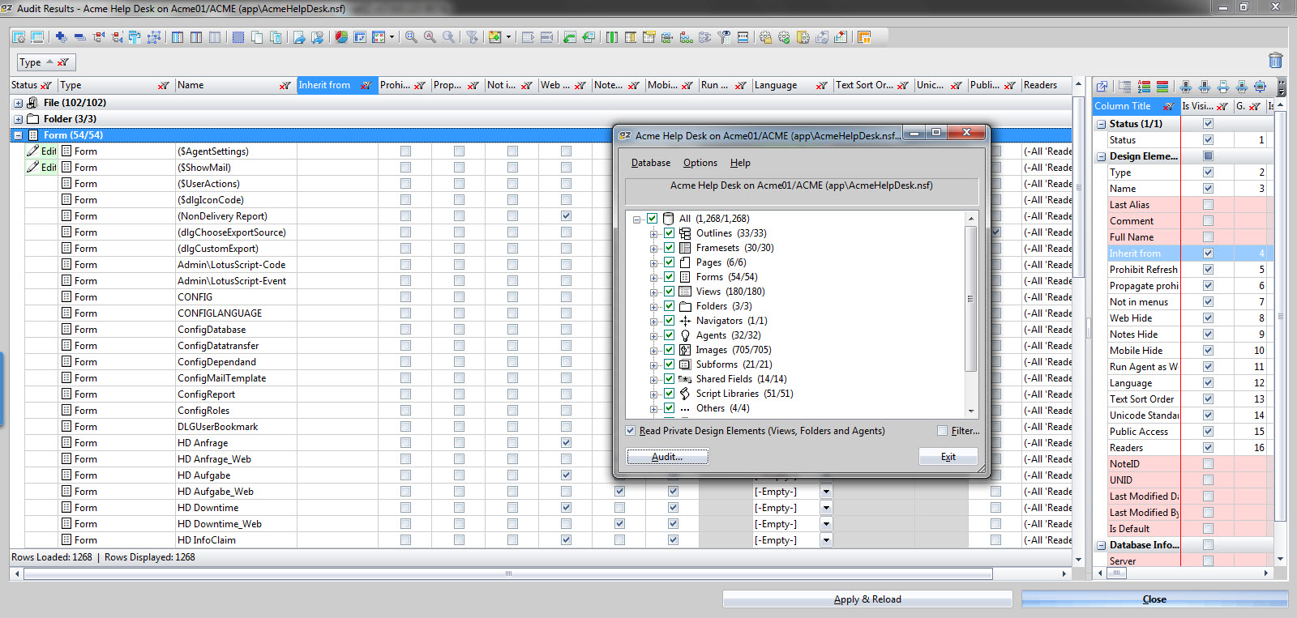Click the pop-out arrow icon in column panel
Image resolution: width=1297 pixels, height=618 pixels.
click(1102, 87)
